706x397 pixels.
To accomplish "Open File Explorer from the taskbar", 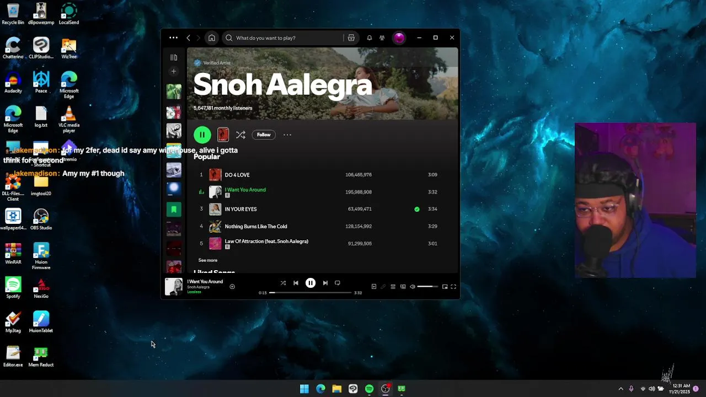I will point(337,389).
